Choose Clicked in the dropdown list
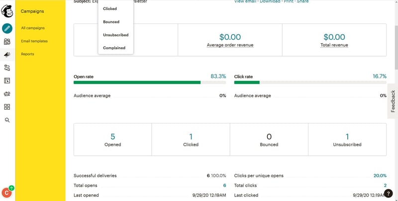 pos(110,9)
